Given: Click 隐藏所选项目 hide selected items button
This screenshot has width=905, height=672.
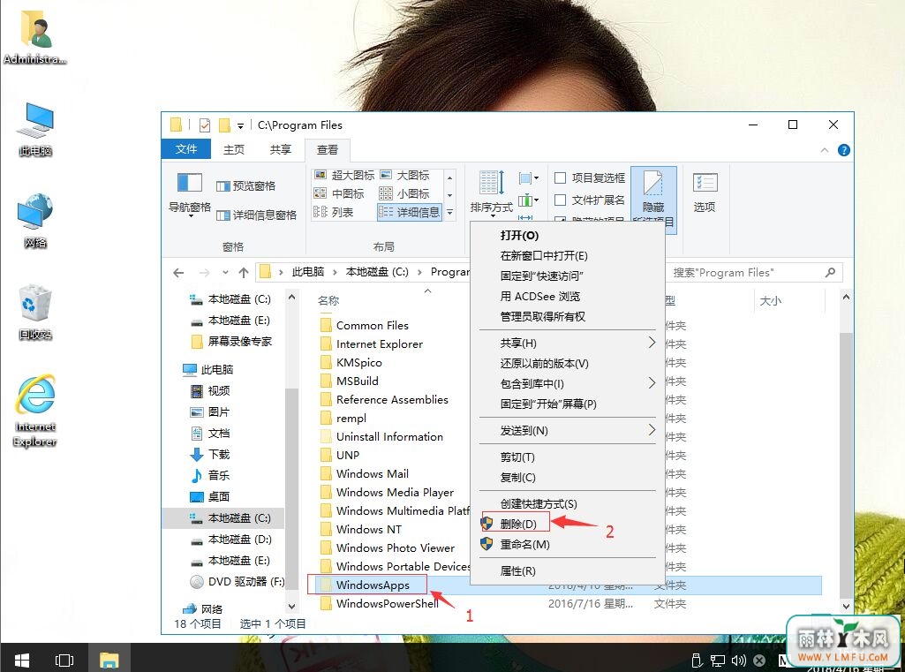Looking at the screenshot, I should tap(653, 199).
